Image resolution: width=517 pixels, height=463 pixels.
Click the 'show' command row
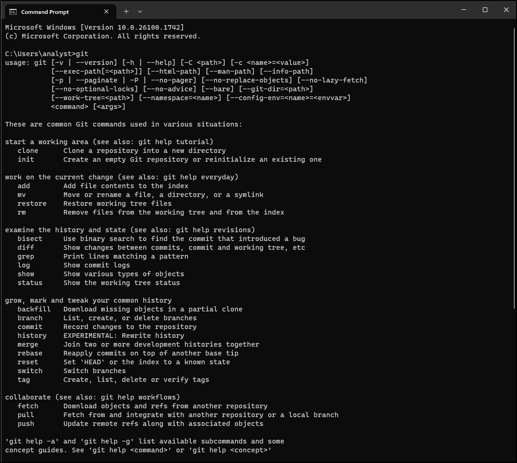click(101, 274)
